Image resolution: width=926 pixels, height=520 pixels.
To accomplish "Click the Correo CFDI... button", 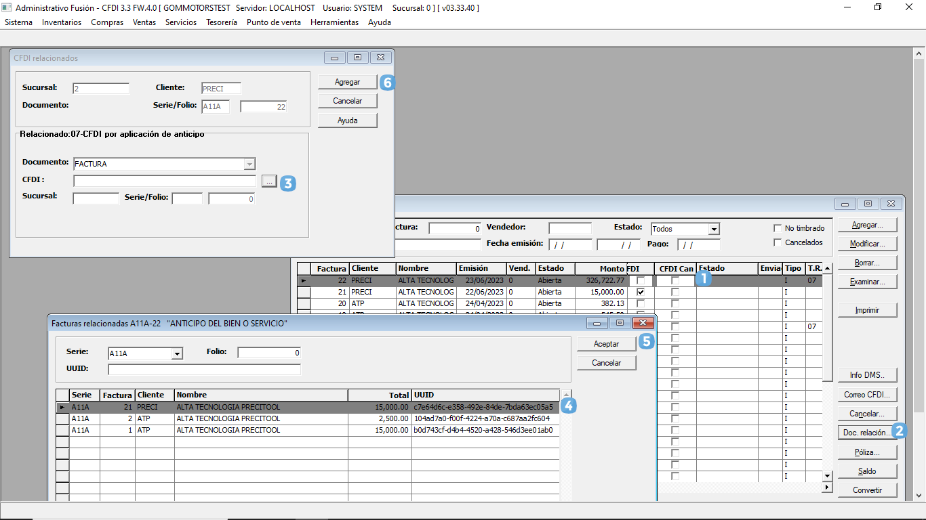I will tap(867, 395).
